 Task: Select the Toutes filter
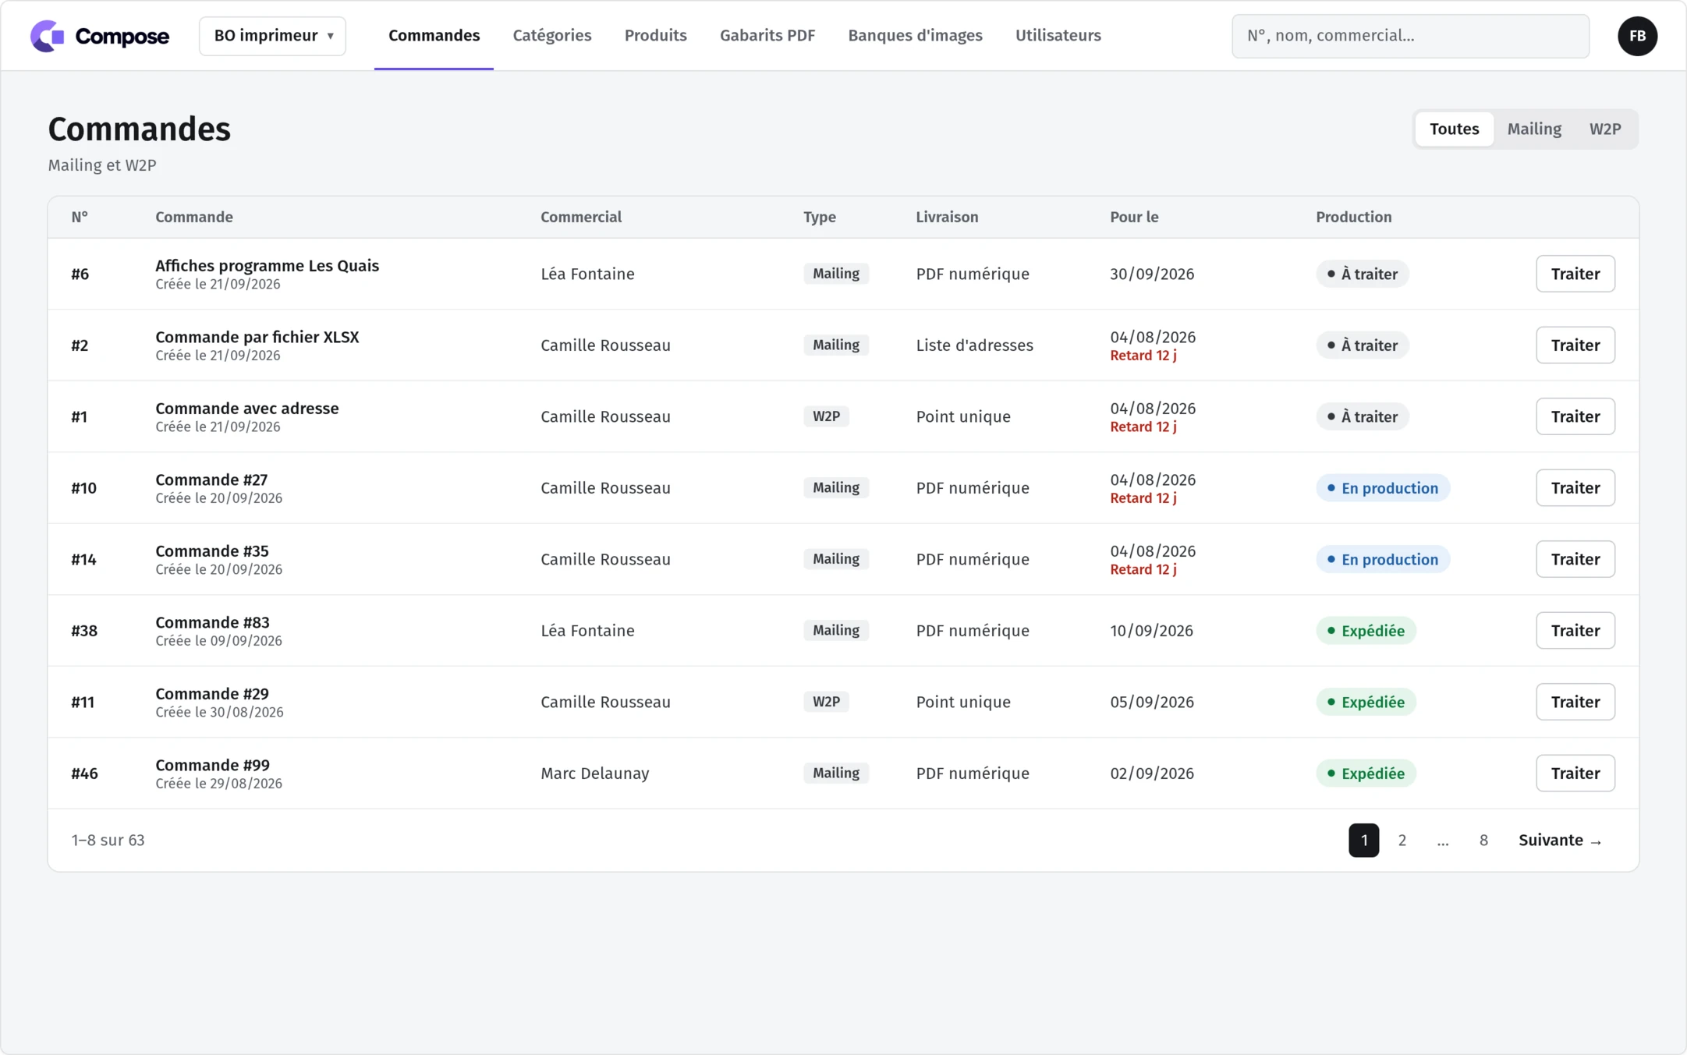click(1454, 129)
